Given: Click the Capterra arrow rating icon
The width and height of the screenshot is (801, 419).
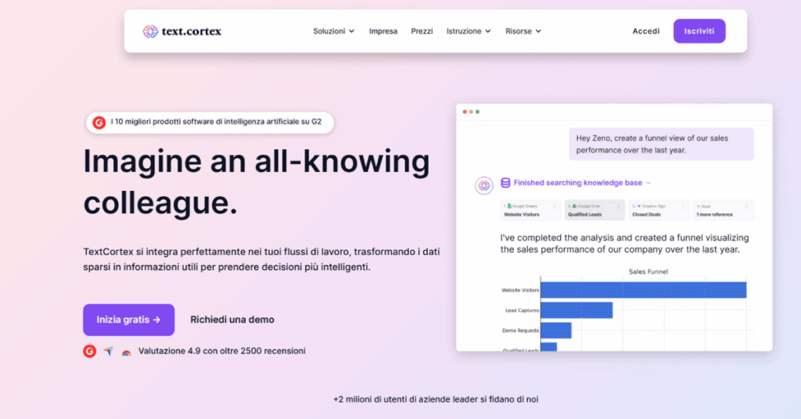Looking at the screenshot, I should click(x=108, y=351).
